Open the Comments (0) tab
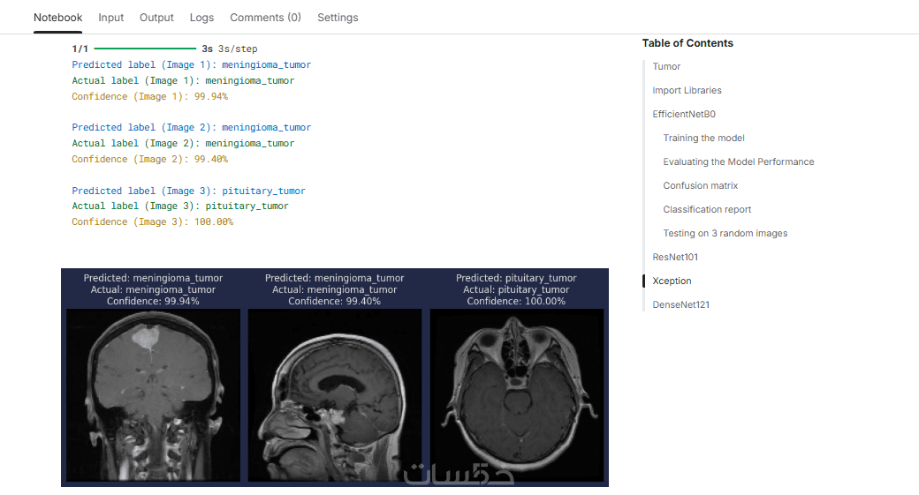The image size is (919, 495). pos(265,18)
